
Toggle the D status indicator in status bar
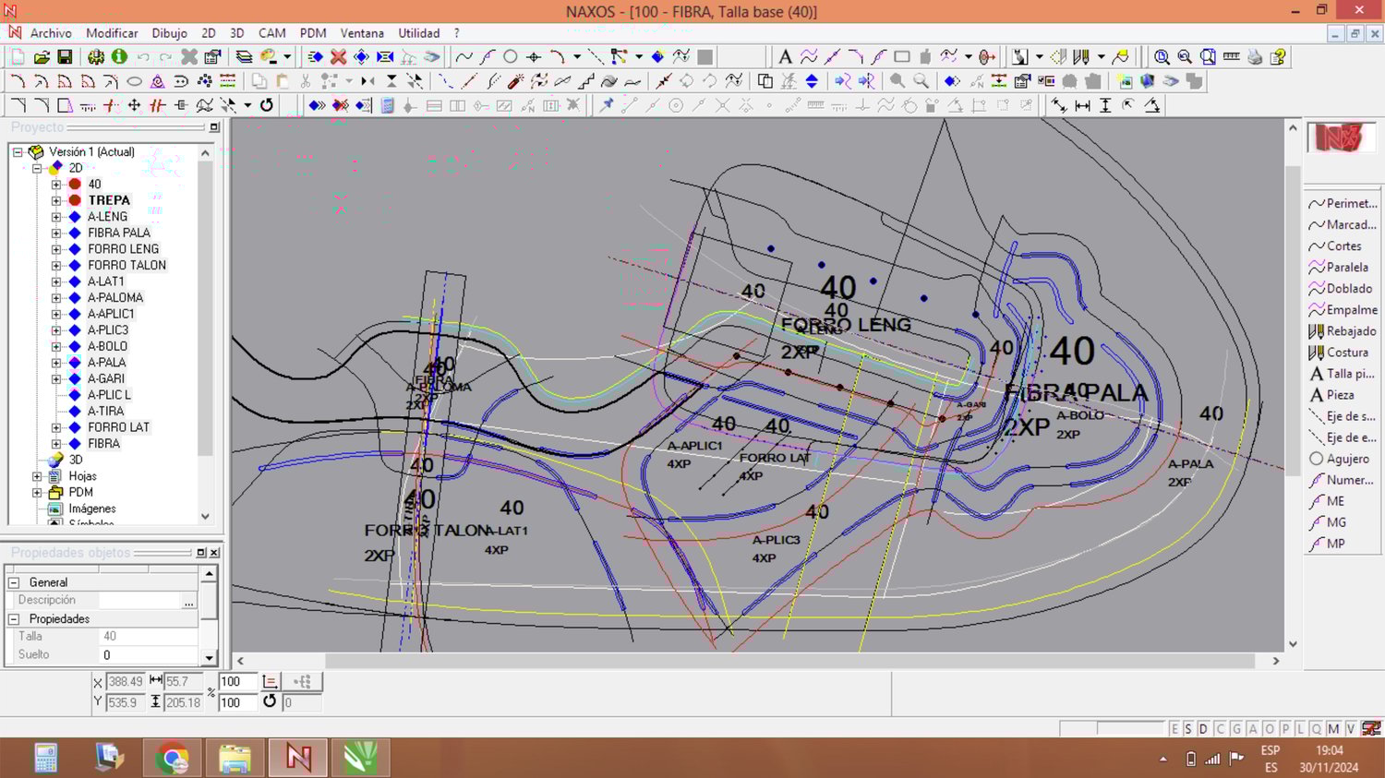tap(1202, 729)
